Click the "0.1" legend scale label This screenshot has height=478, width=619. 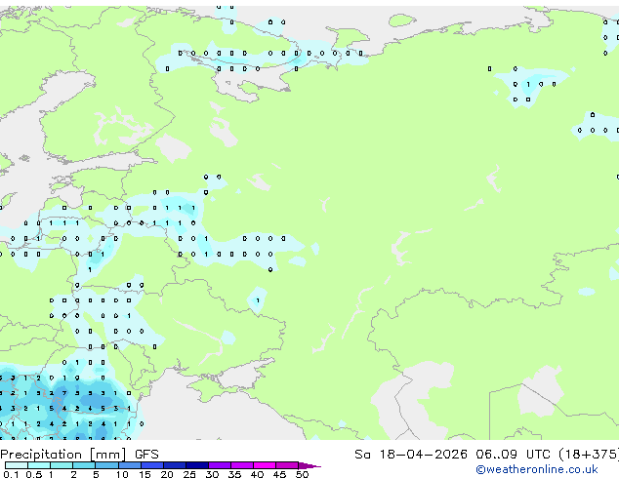coord(11,474)
